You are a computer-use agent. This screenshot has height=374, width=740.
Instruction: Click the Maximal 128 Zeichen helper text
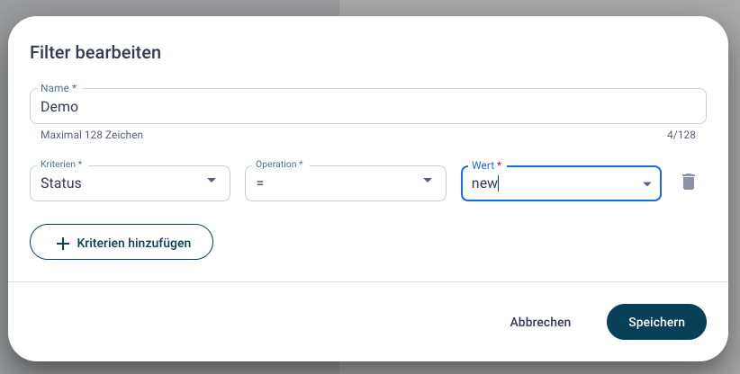coord(92,135)
